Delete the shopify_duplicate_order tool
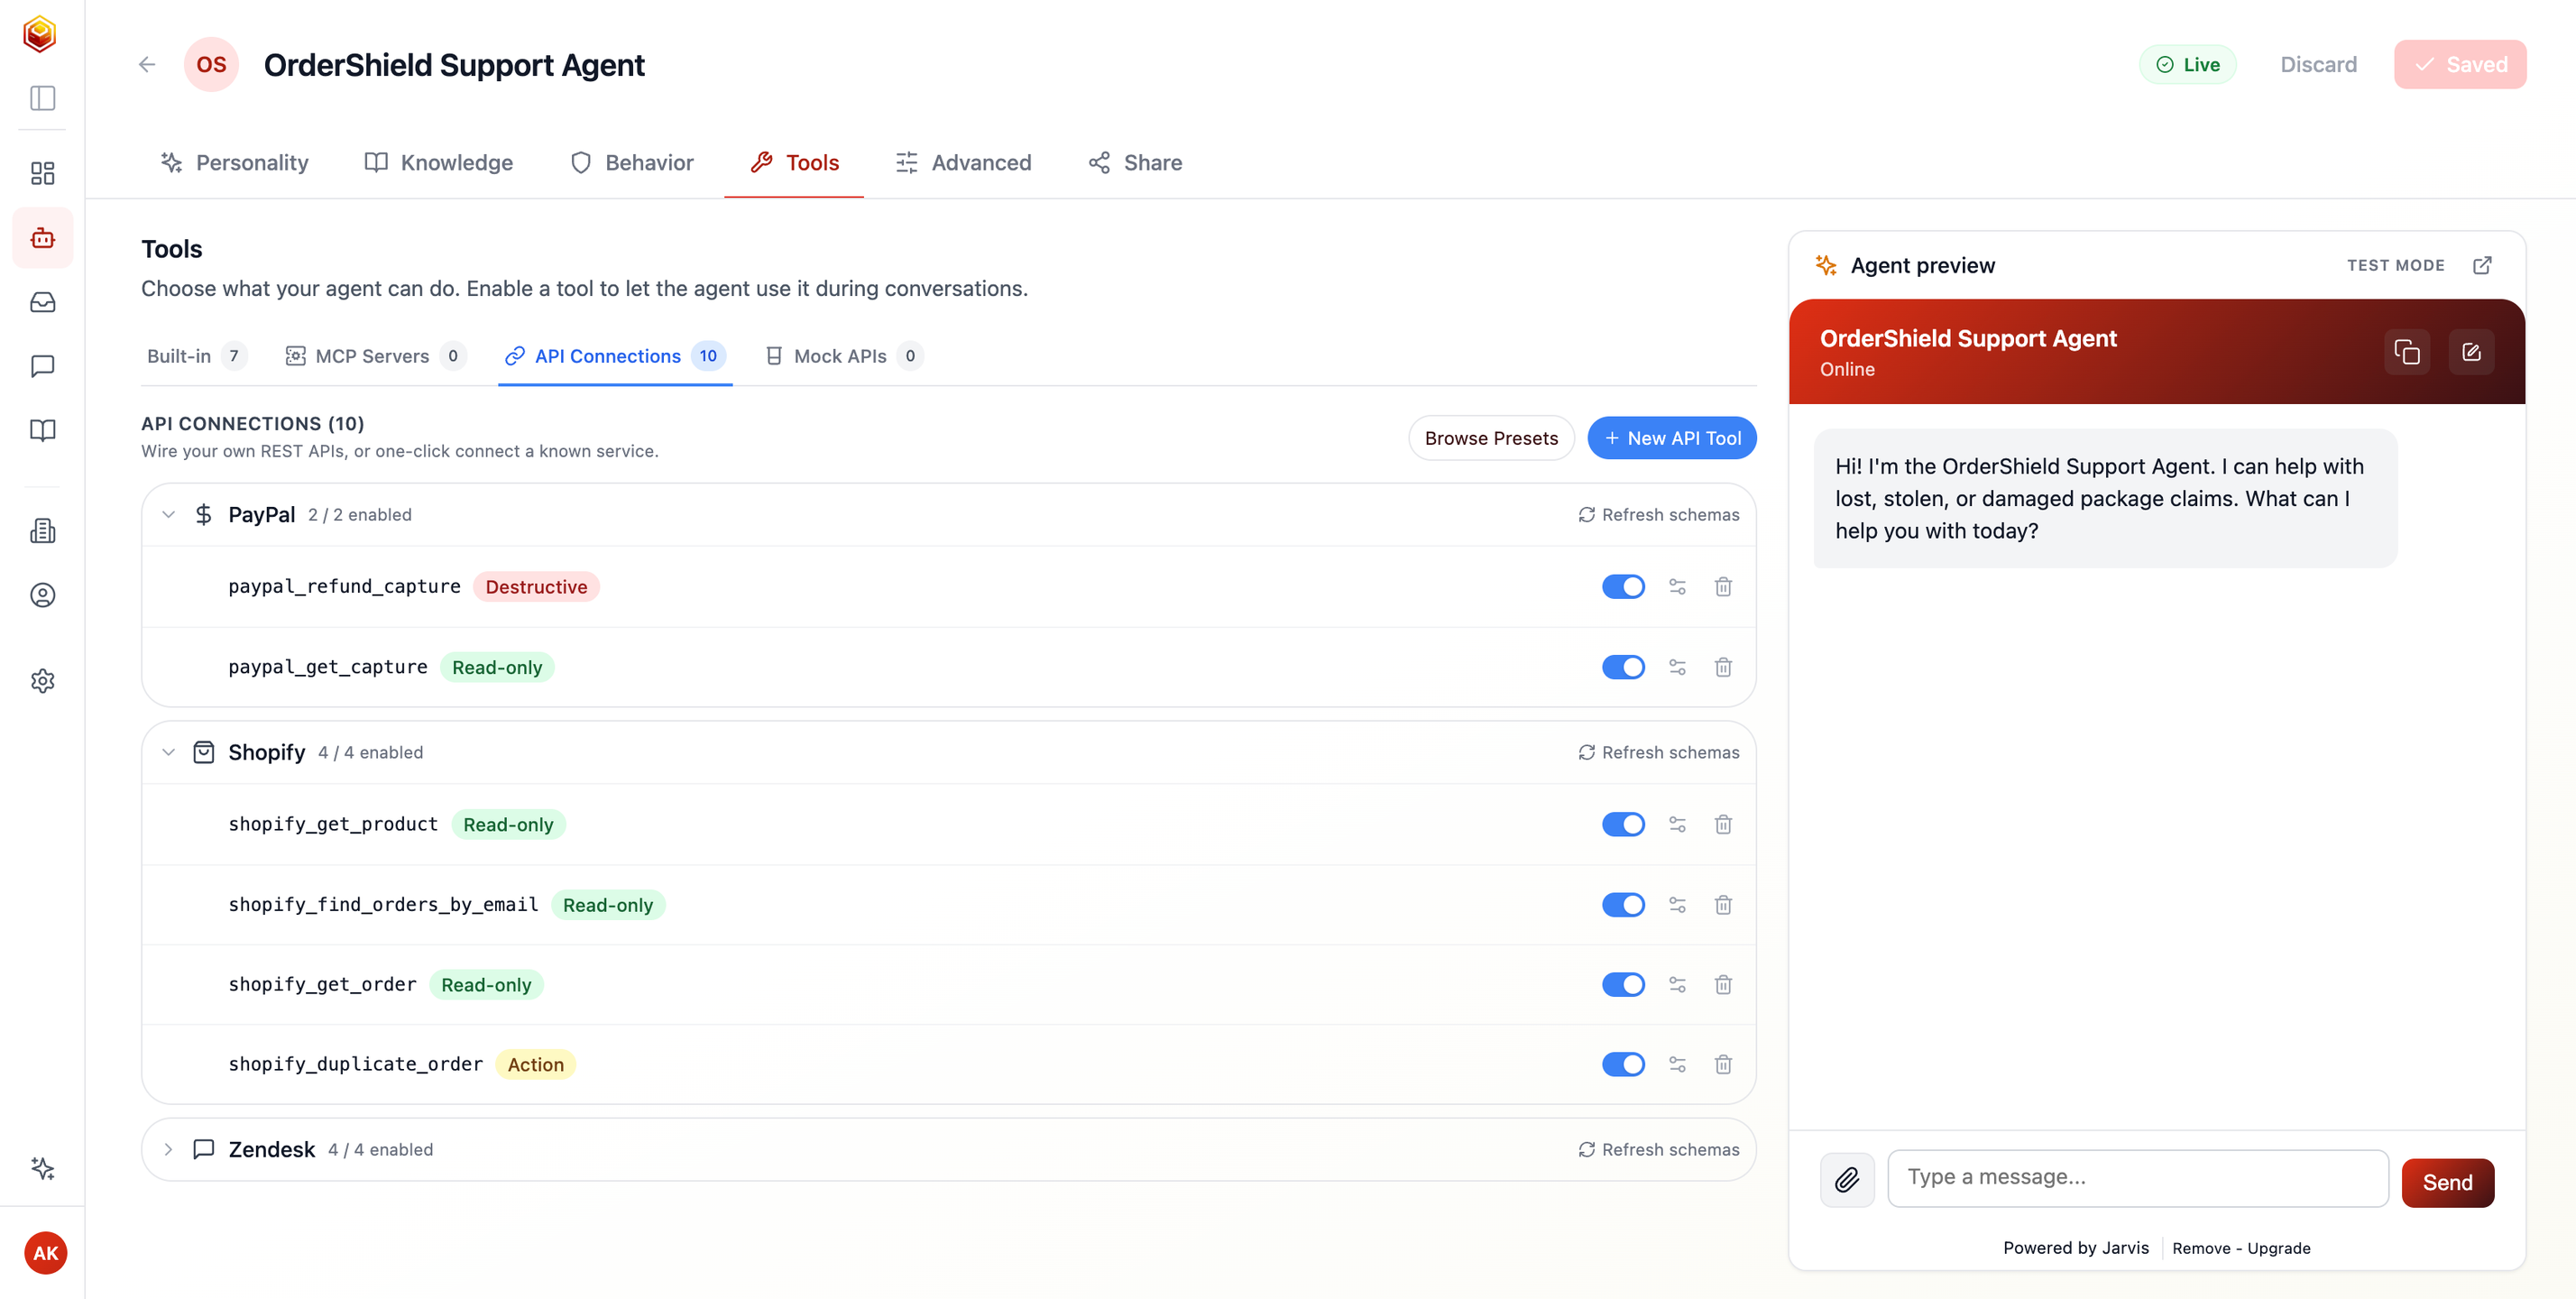Screen dimensions: 2576x1299 (x=1723, y=1065)
